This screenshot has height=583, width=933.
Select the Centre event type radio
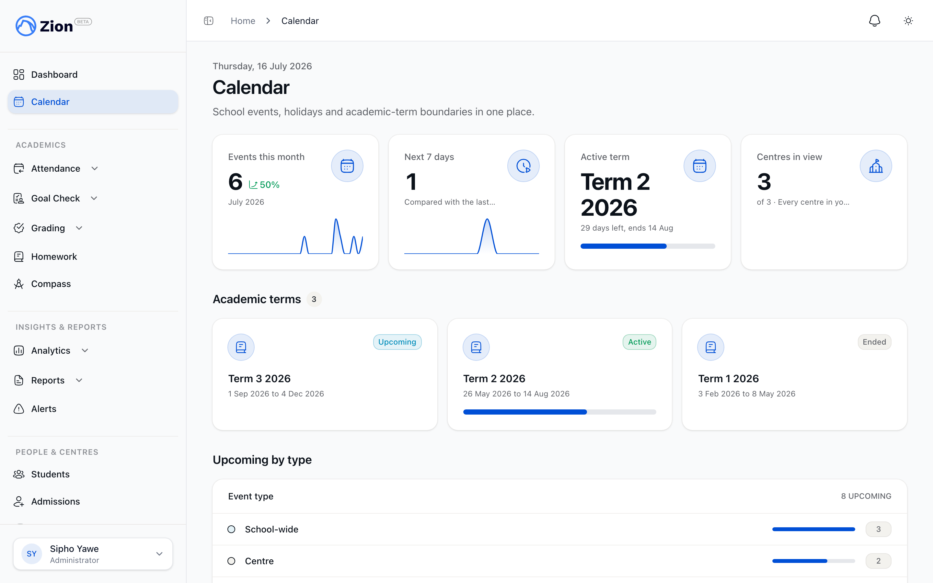(231, 561)
